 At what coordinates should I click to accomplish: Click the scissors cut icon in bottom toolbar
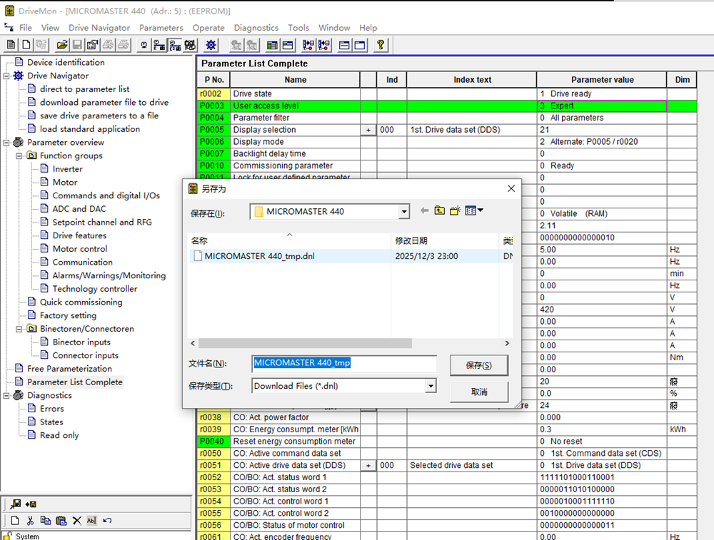pos(30,520)
